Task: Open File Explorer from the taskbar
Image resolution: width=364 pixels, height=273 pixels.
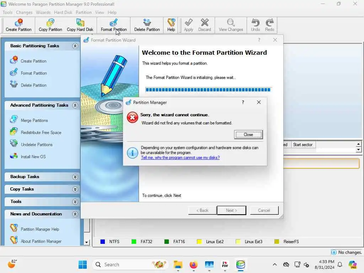Action: pos(178,264)
